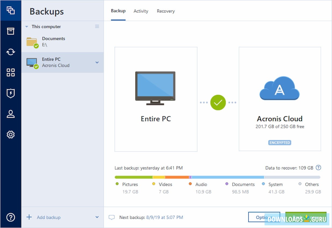Open the Tools dashboard icon
This screenshot has height=228, width=332.
coord(11,72)
